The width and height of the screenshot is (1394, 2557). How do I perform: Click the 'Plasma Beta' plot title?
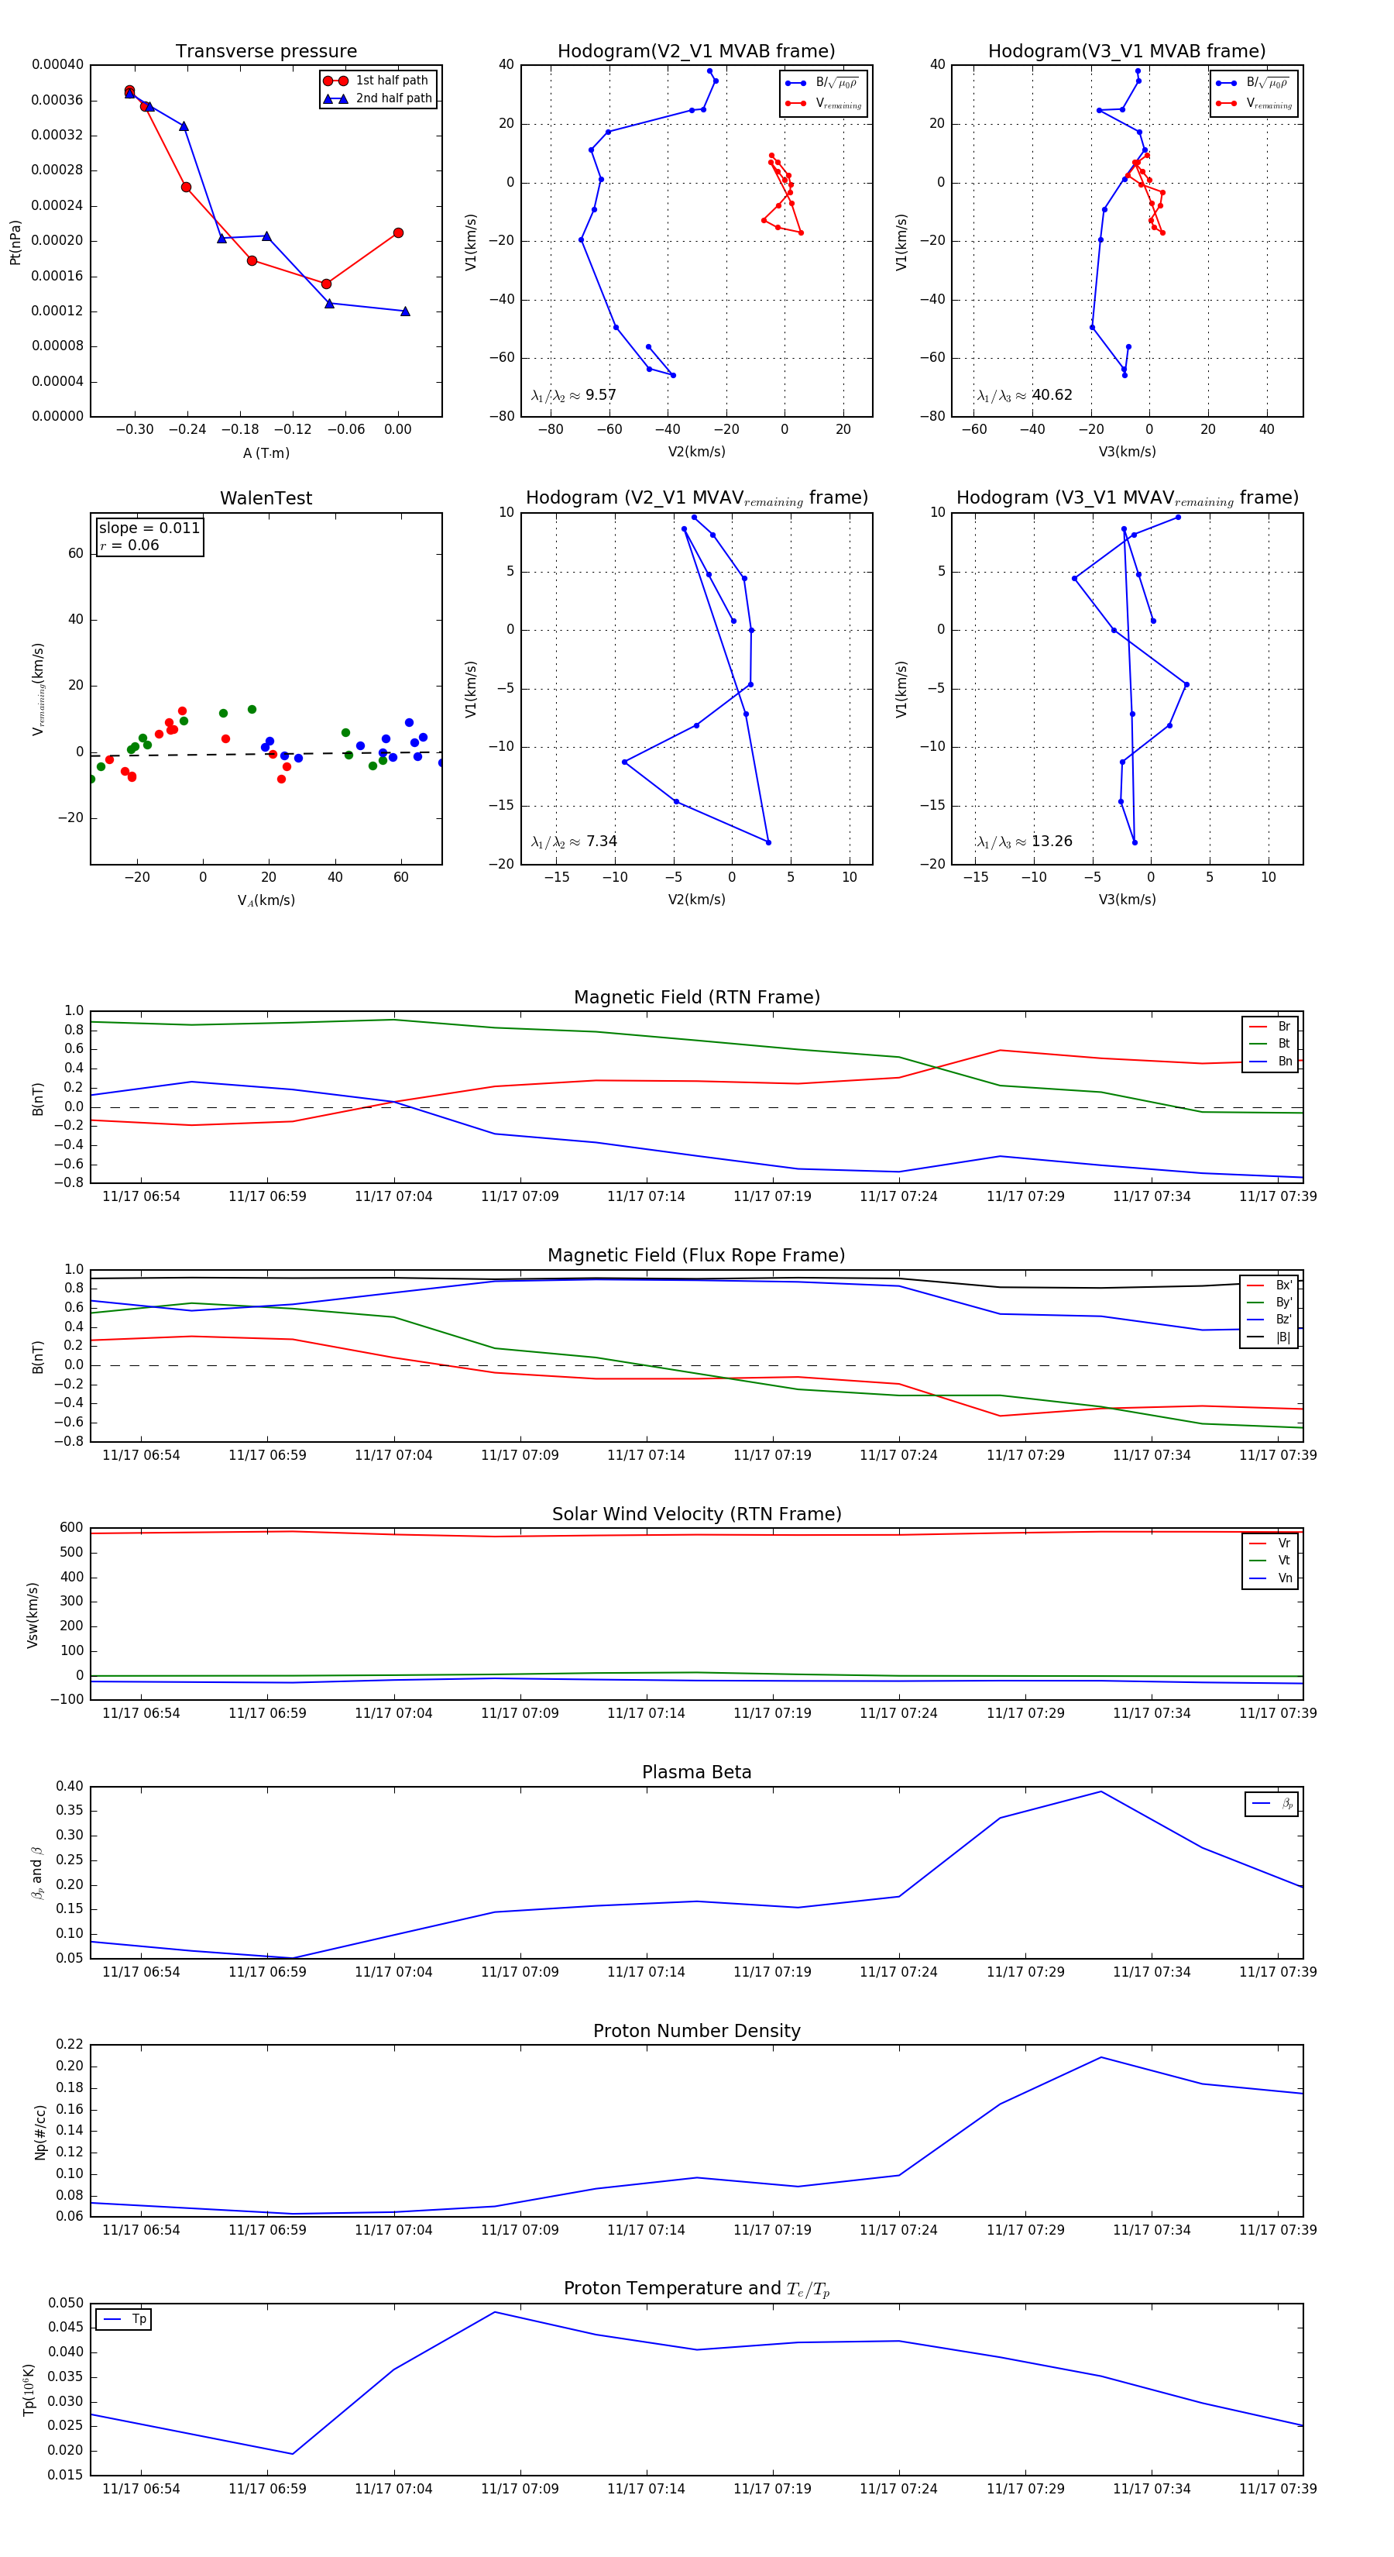click(x=696, y=1773)
